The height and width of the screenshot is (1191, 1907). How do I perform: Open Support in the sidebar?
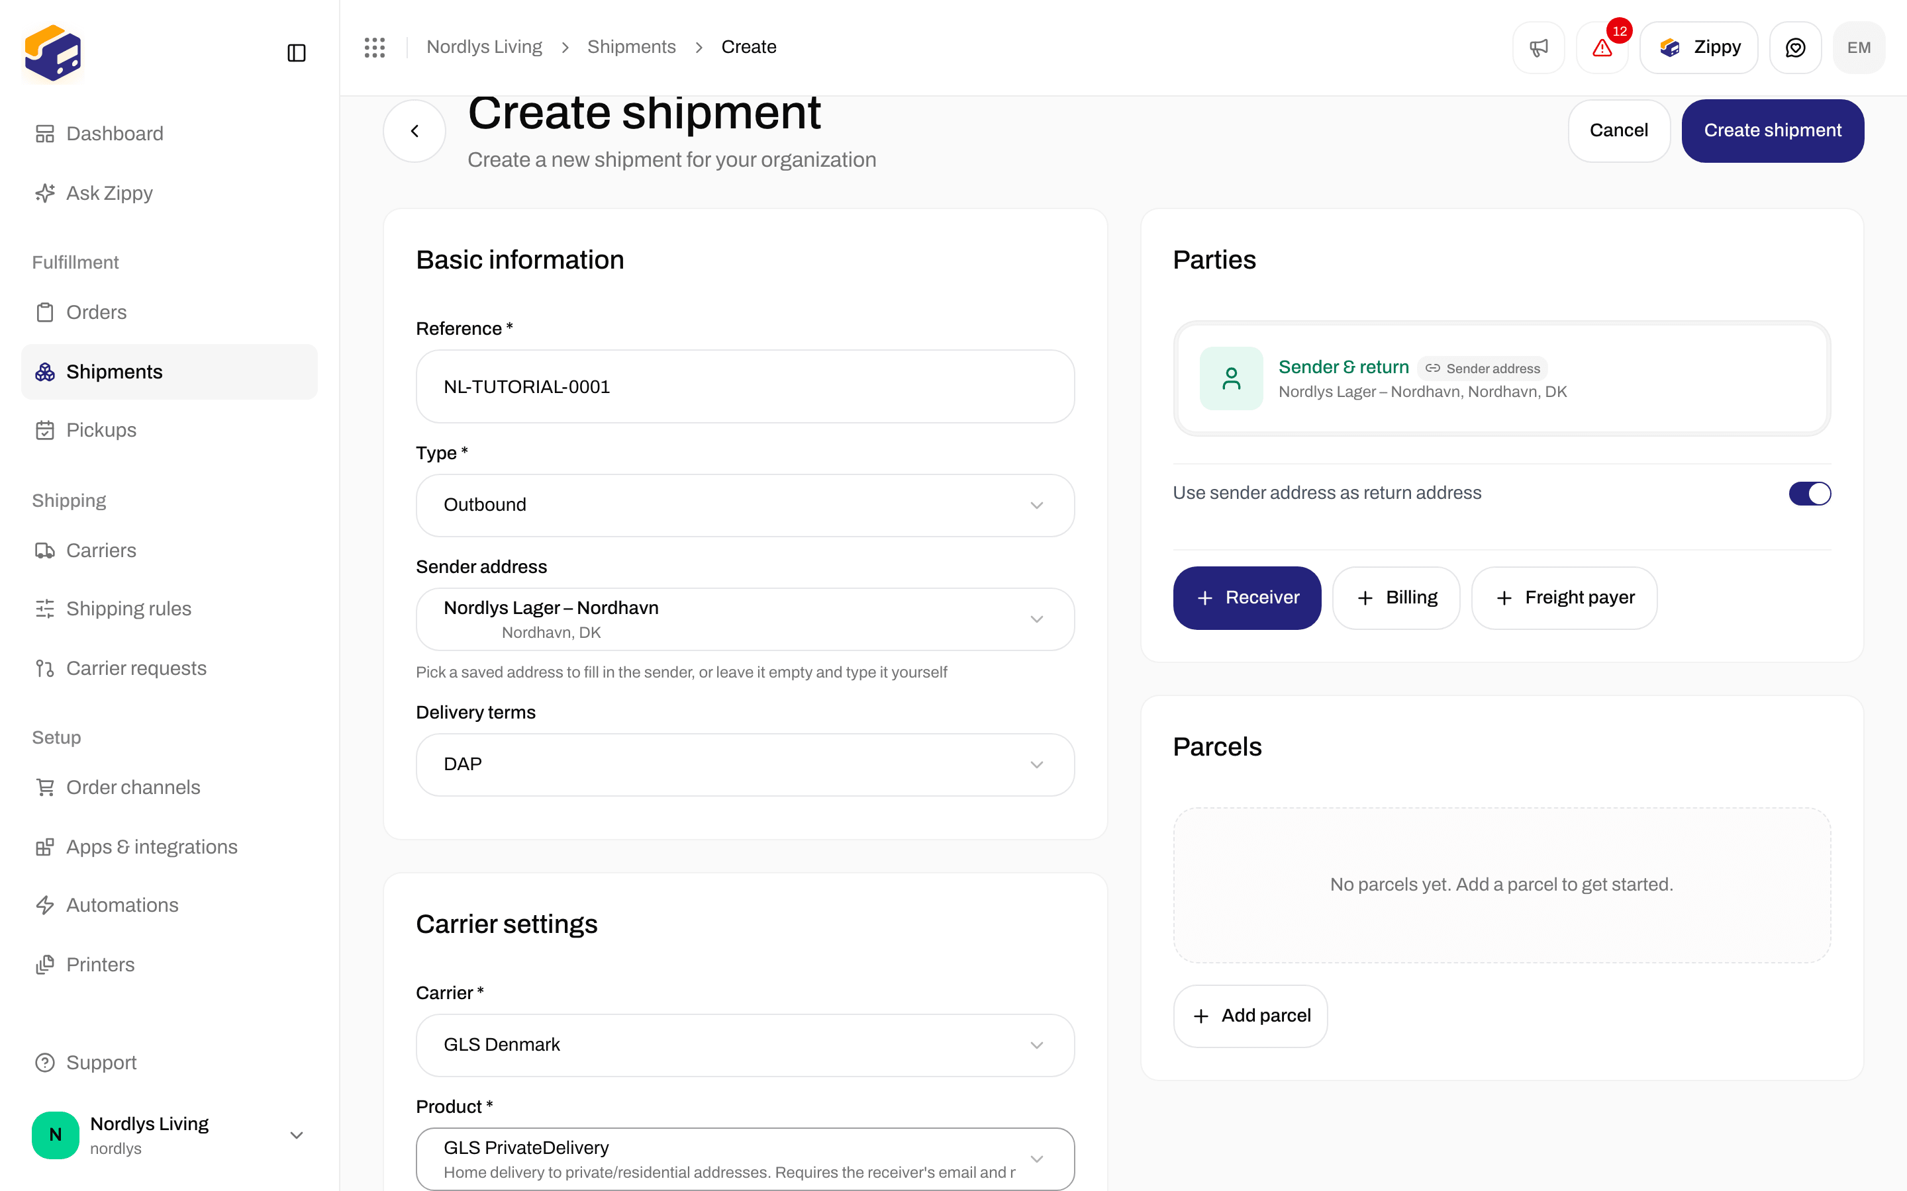tap(170, 1063)
